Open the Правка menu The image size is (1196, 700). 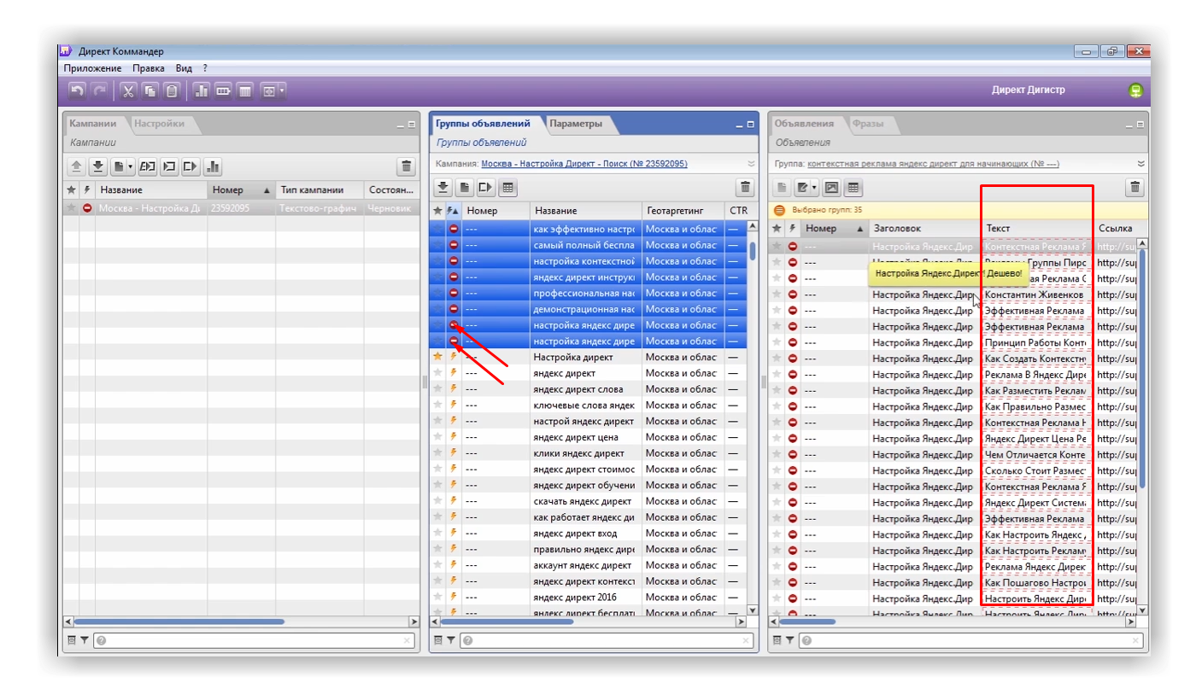coord(149,68)
